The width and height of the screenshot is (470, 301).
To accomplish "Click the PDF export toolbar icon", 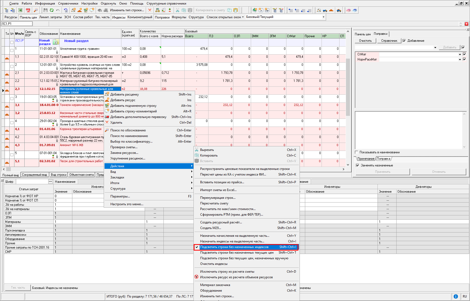I will click(x=28, y=10).
